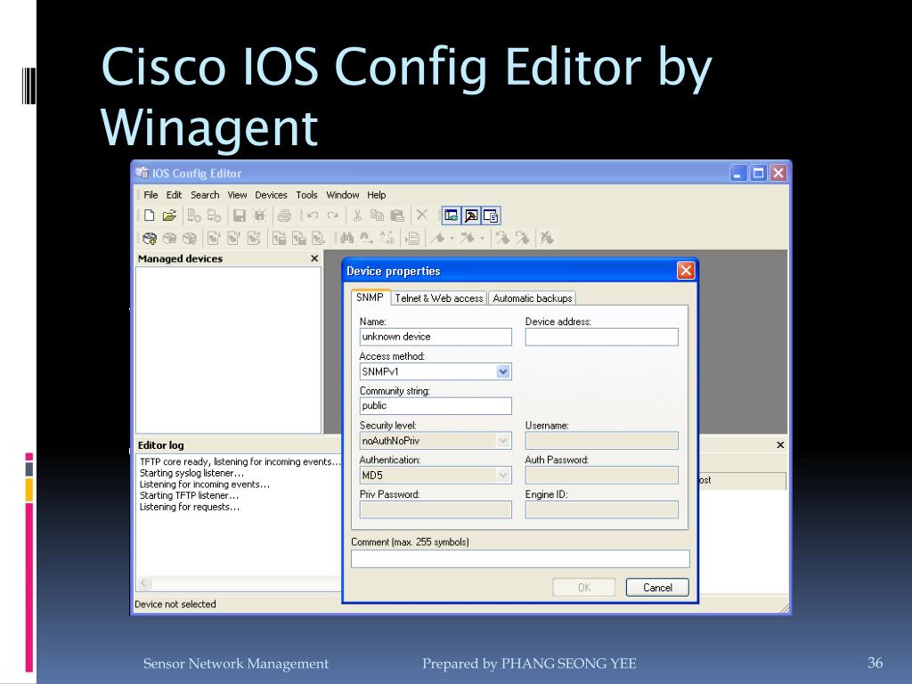Viewport: 912px width, 684px height.
Task: Click the Comment text field
Action: 520,559
